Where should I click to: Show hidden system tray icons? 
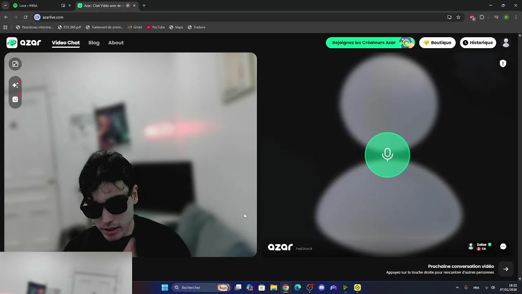[457, 287]
